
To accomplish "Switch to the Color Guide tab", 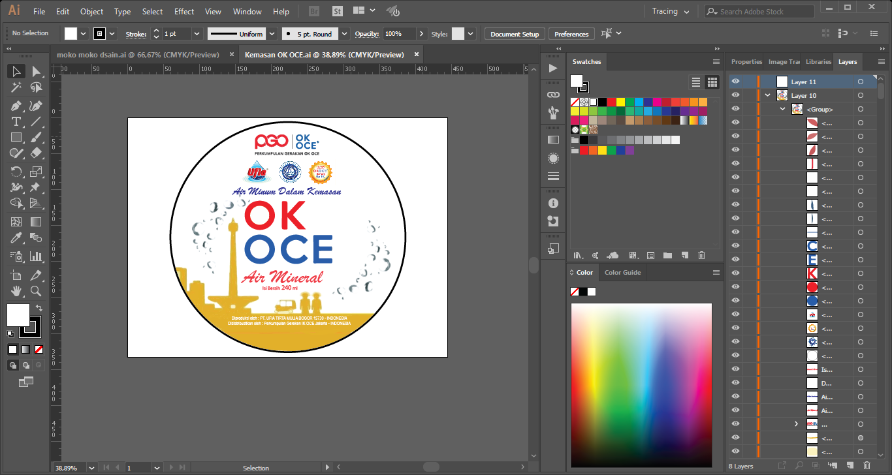I will point(622,272).
